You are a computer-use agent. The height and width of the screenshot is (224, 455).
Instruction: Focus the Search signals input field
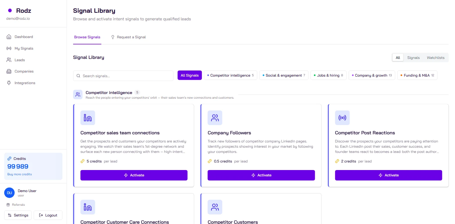click(x=123, y=76)
